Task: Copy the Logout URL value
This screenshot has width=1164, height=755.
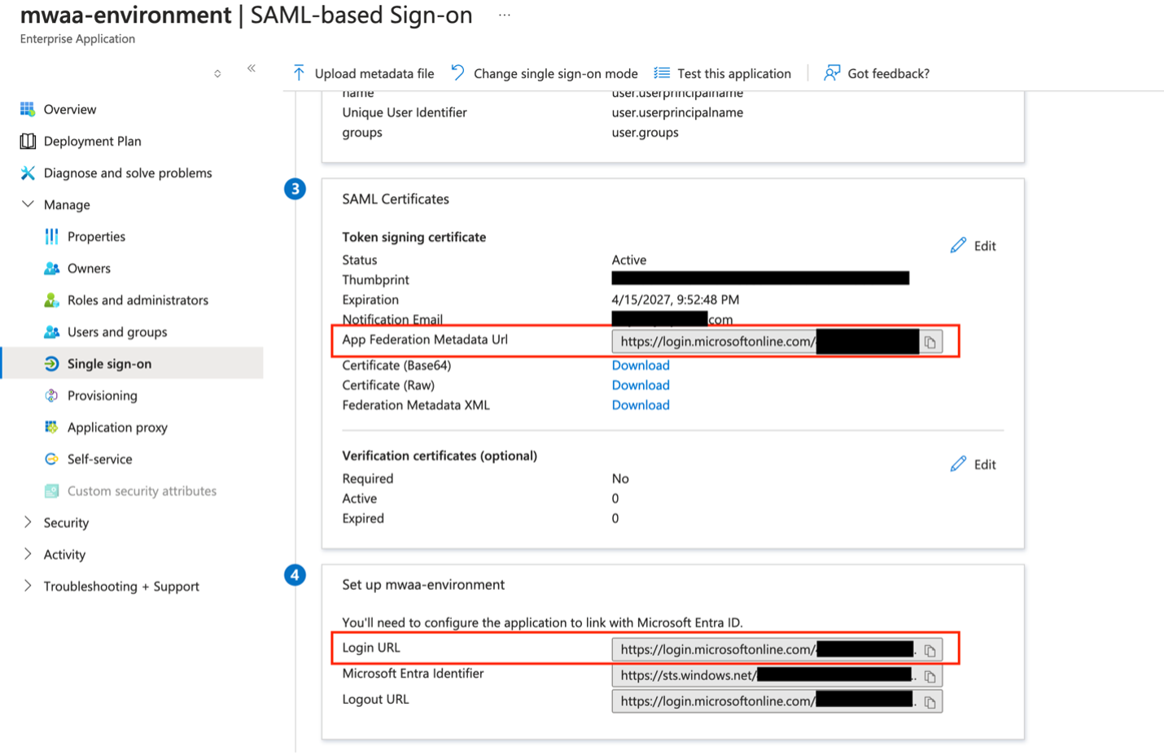Action: (930, 701)
